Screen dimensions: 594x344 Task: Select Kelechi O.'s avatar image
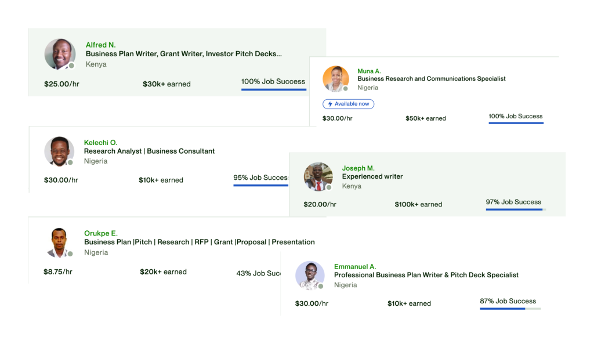[59, 151]
